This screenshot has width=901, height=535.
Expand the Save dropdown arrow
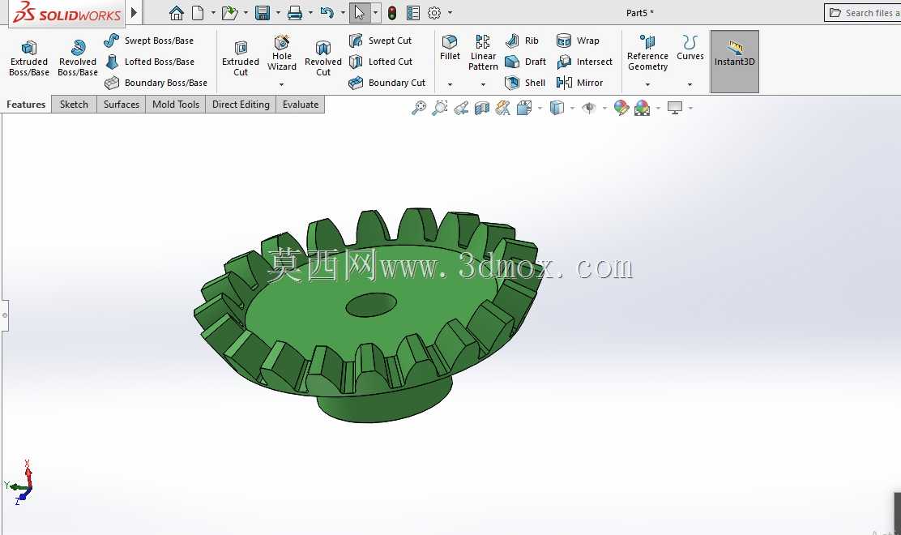[x=278, y=13]
